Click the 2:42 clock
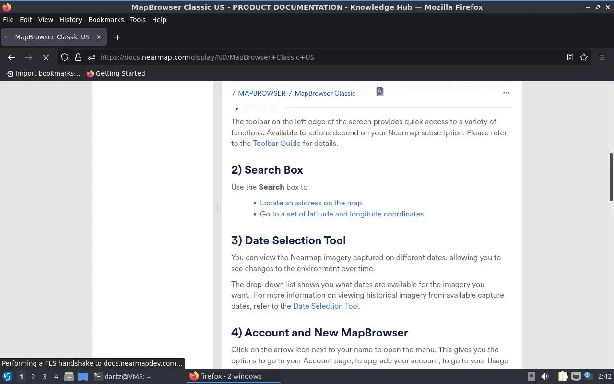 coord(604,376)
